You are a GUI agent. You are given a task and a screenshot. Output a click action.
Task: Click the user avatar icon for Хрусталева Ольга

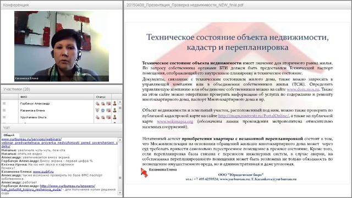[115, 117]
